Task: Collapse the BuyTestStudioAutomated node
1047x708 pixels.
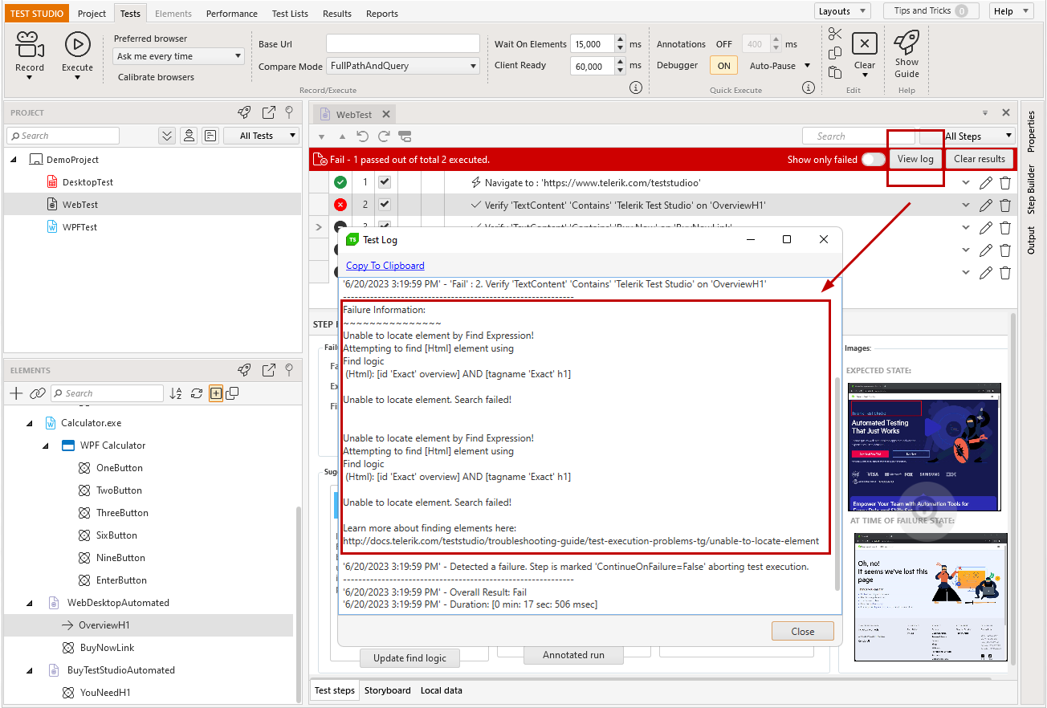Action: pyautogui.click(x=30, y=670)
